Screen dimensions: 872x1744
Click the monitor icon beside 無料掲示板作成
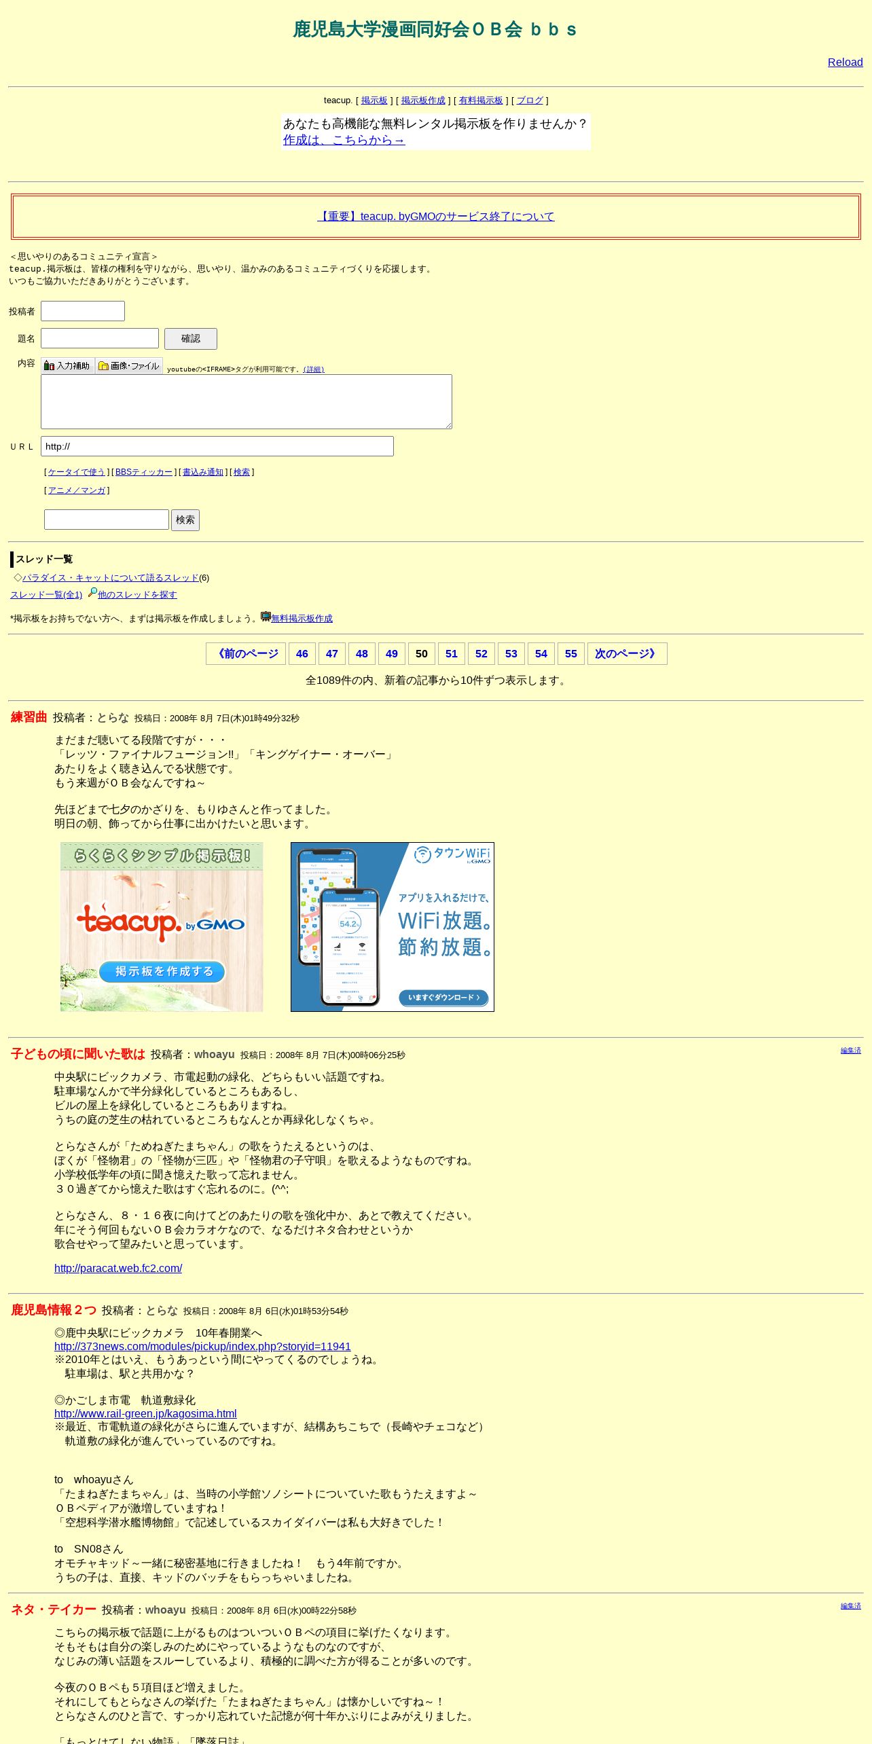[x=266, y=617]
